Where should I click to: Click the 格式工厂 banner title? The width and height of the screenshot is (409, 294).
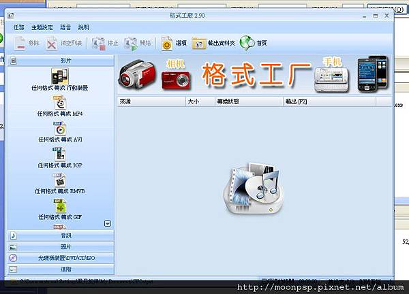(x=257, y=74)
